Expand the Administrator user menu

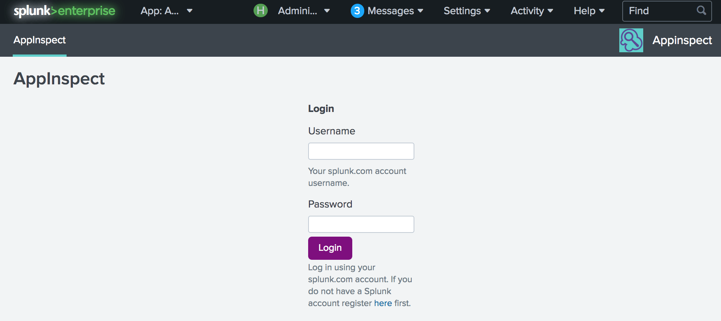point(304,11)
